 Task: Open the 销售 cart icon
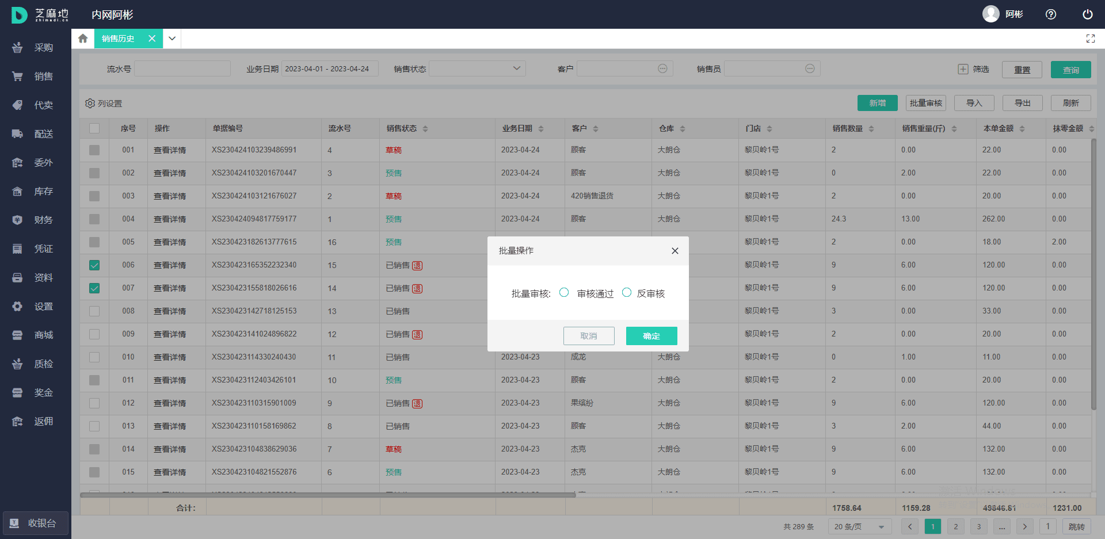click(17, 76)
